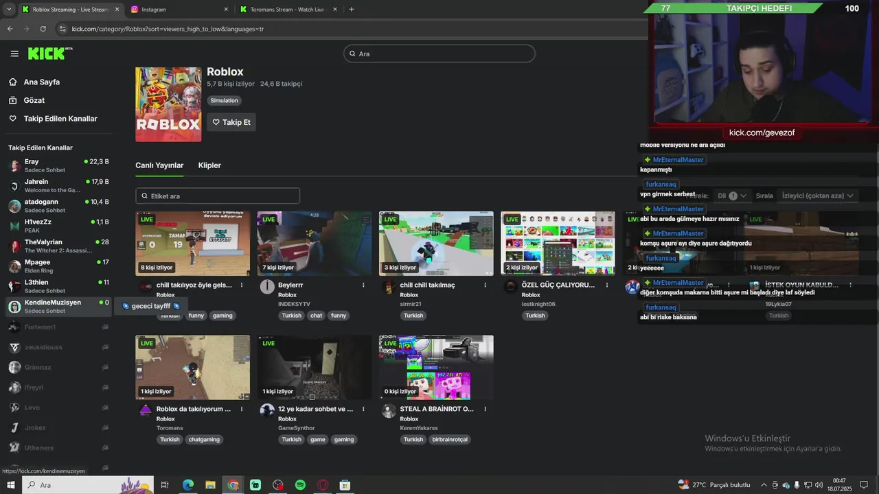Image resolution: width=879 pixels, height=494 pixels.
Task: Open Microsoft Edge from the taskbar
Action: point(187,485)
